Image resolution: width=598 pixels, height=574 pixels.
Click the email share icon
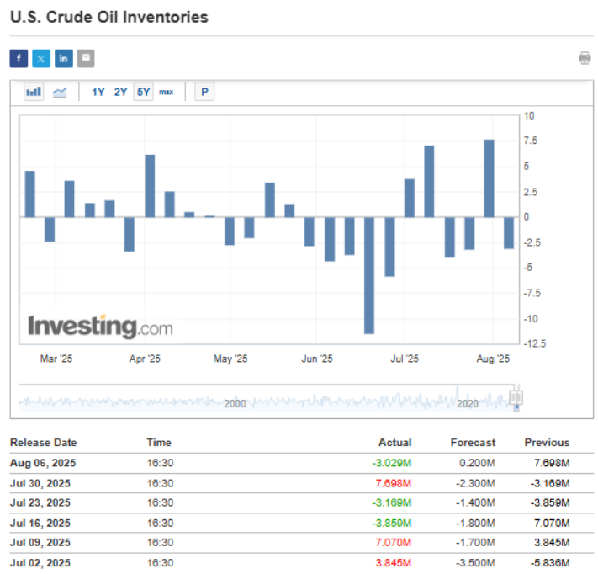(86, 58)
